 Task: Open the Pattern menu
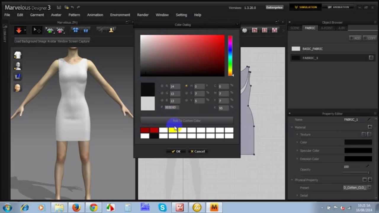point(74,15)
